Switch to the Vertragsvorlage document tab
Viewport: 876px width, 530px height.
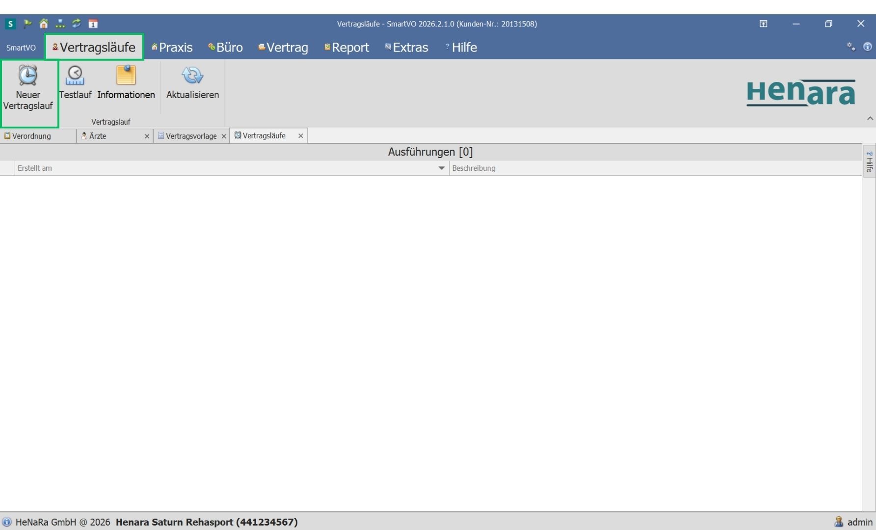191,136
